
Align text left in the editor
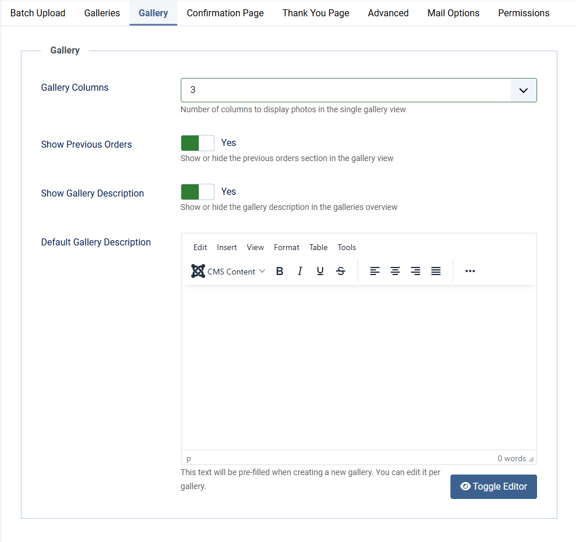tap(375, 271)
